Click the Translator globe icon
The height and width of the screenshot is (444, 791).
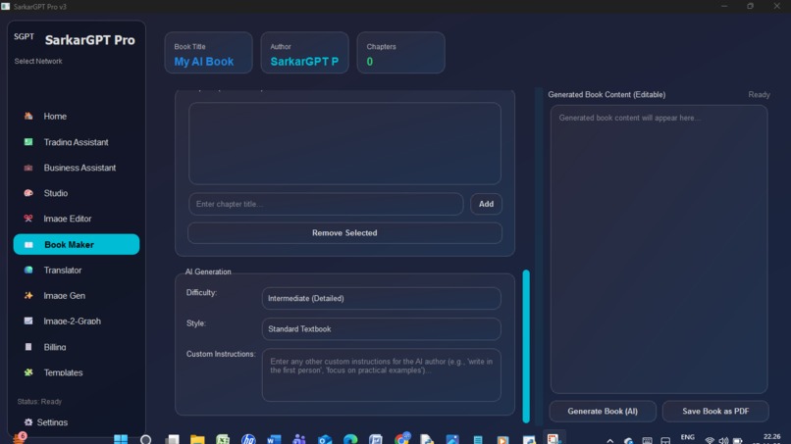tap(28, 271)
